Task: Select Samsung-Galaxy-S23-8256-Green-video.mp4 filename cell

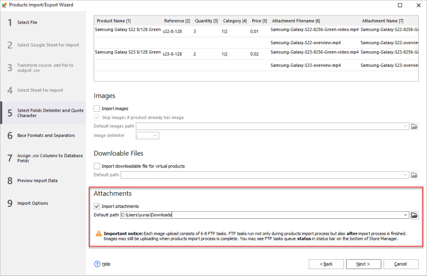Action: 314,52
